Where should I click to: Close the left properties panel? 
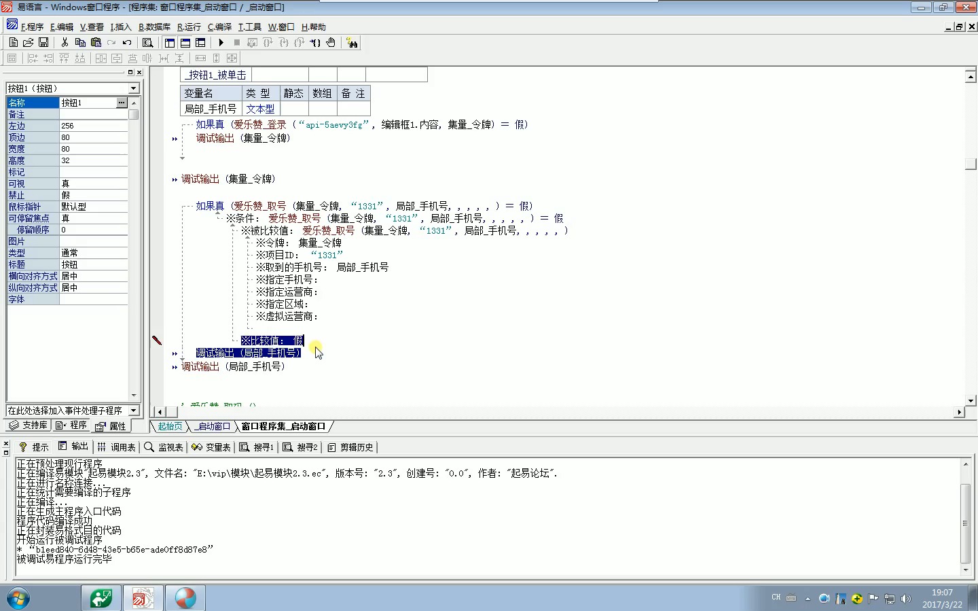pyautogui.click(x=139, y=72)
